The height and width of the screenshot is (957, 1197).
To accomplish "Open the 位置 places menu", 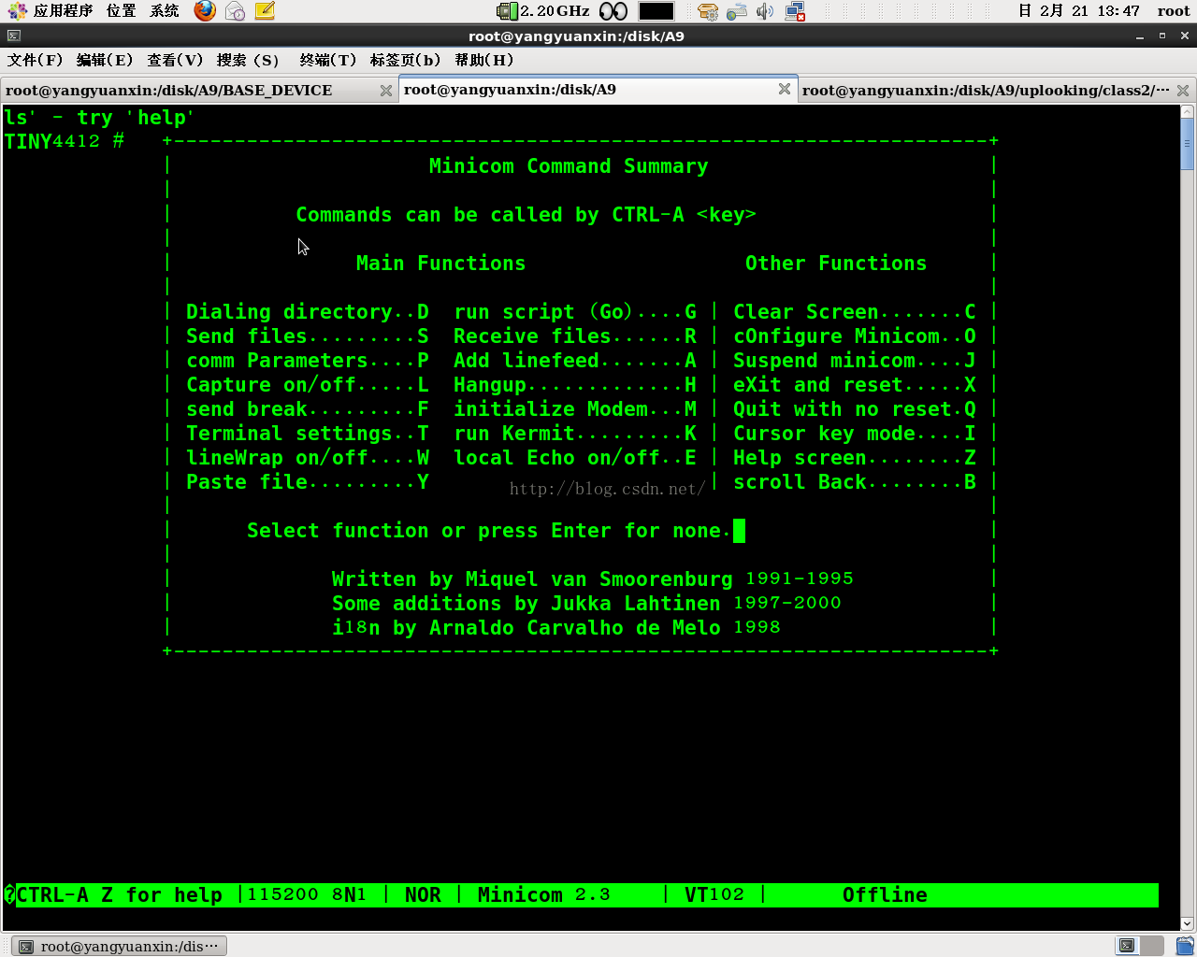I will (x=122, y=11).
